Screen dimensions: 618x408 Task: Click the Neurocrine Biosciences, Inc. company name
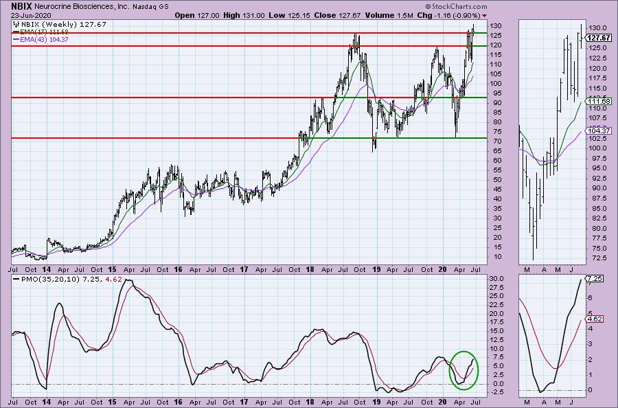pos(82,7)
